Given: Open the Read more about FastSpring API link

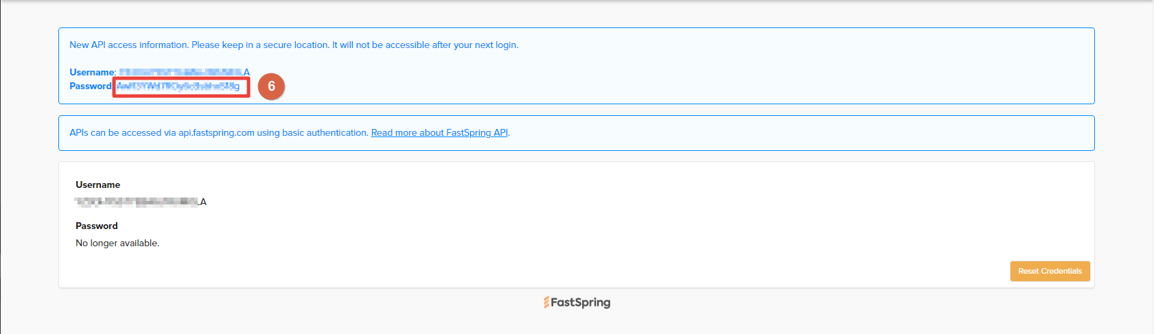Looking at the screenshot, I should pyautogui.click(x=439, y=132).
